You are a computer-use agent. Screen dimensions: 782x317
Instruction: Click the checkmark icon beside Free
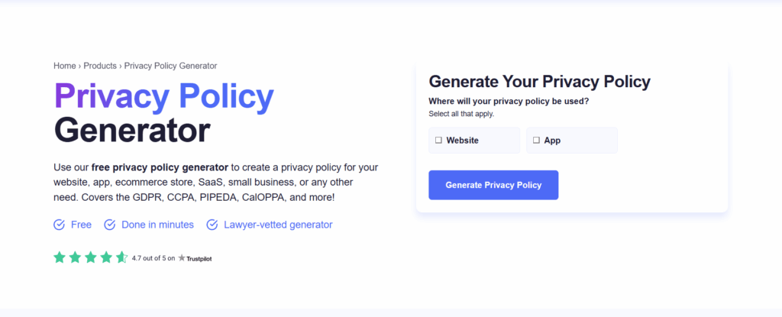click(59, 225)
